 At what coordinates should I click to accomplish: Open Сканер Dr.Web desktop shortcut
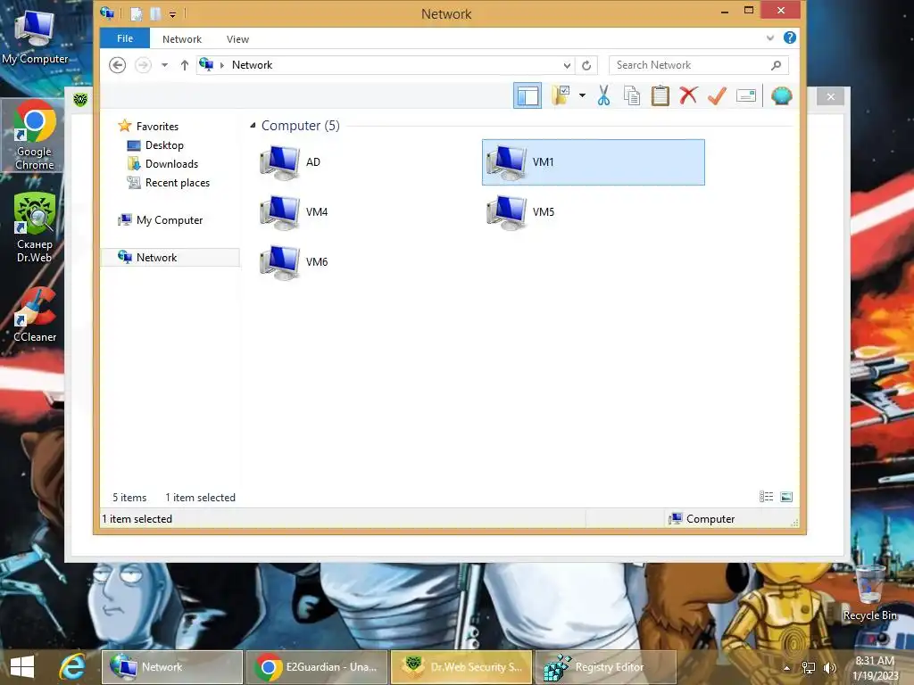coord(35,227)
